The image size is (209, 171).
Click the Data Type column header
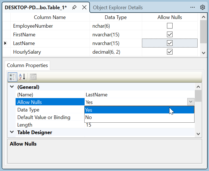tap(116, 17)
